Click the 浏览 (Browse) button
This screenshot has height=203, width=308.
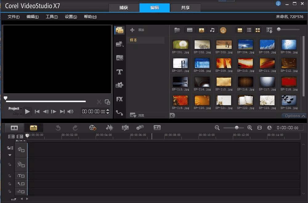point(137,115)
